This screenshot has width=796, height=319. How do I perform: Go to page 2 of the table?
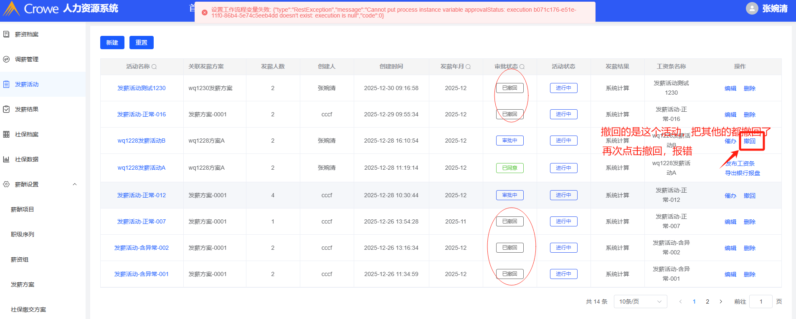point(707,301)
